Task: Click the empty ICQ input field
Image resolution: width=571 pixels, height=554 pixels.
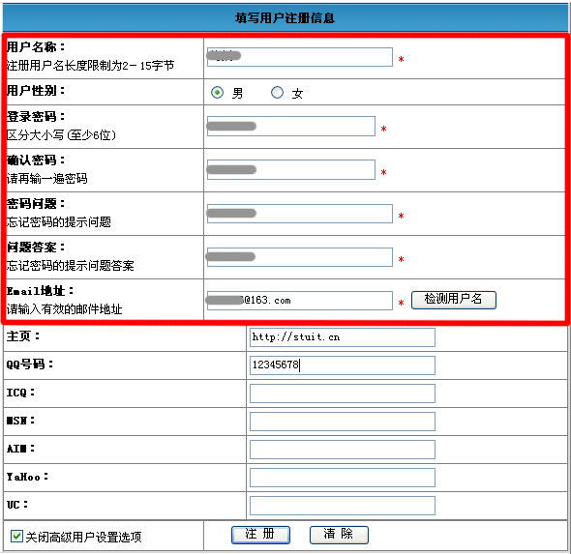Action: coord(343,394)
